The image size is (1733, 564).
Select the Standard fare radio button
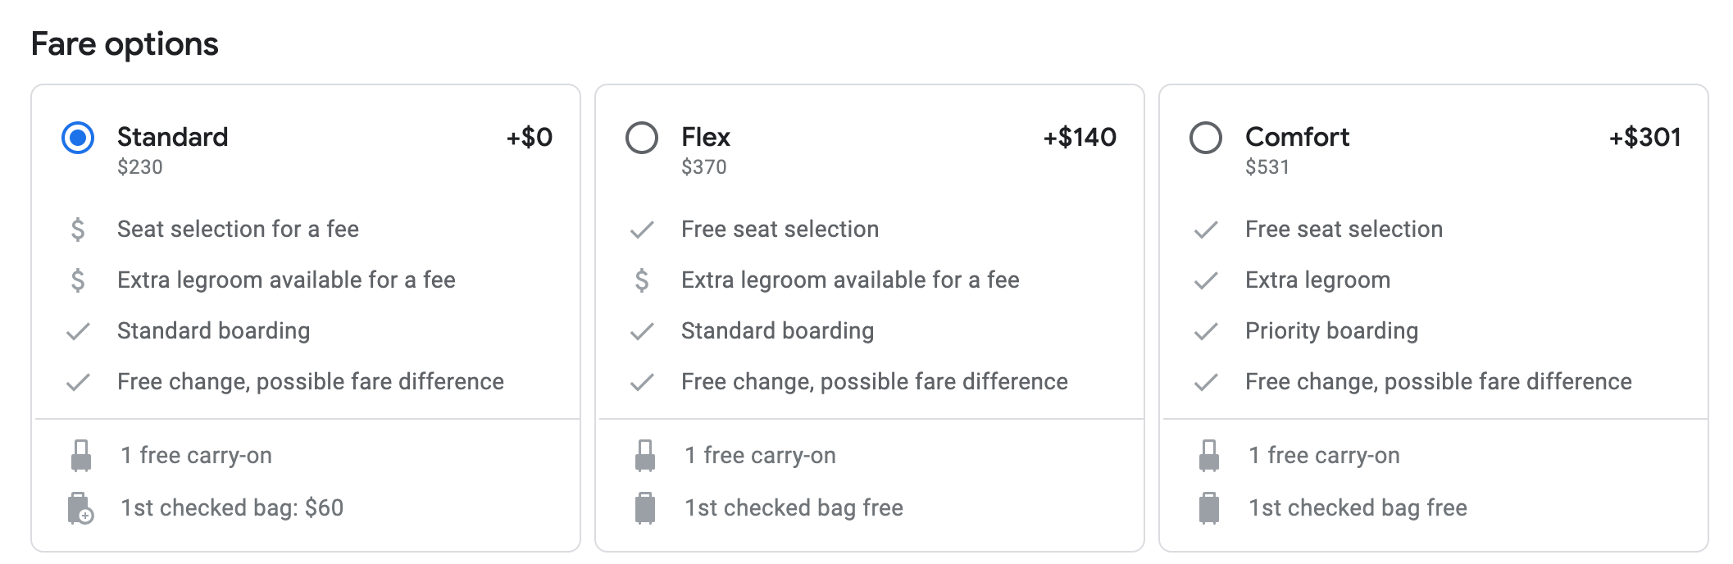(x=78, y=138)
